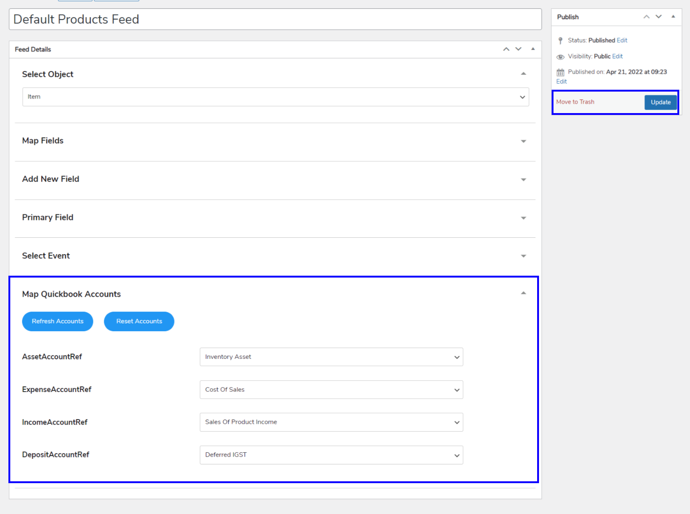690x514 pixels.
Task: Collapse the Map Quickbook Accounts section
Action: tap(524, 293)
